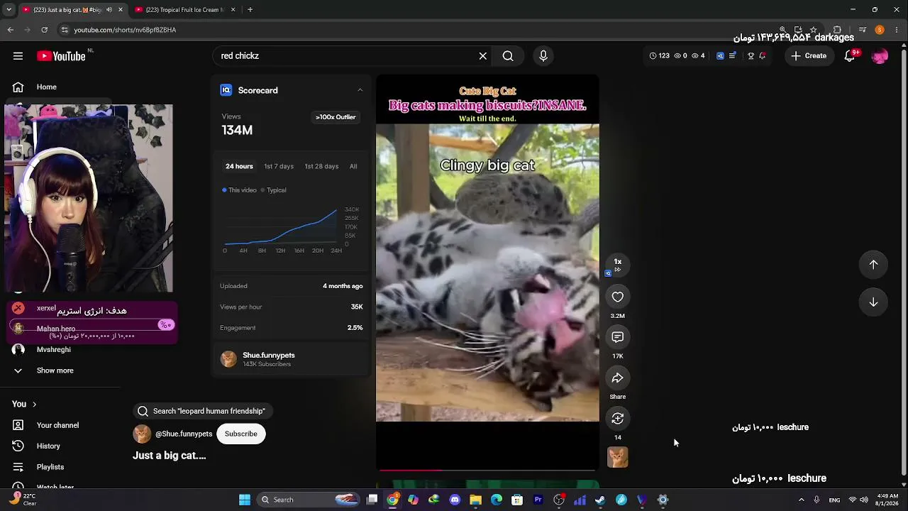The height and width of the screenshot is (511, 908).
Task: Open the Create button
Action: click(x=809, y=56)
